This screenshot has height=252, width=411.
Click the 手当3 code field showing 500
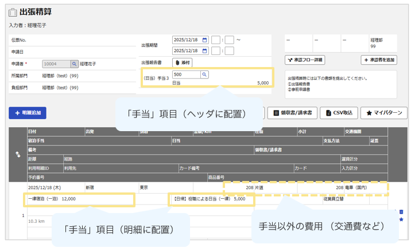coord(187,74)
